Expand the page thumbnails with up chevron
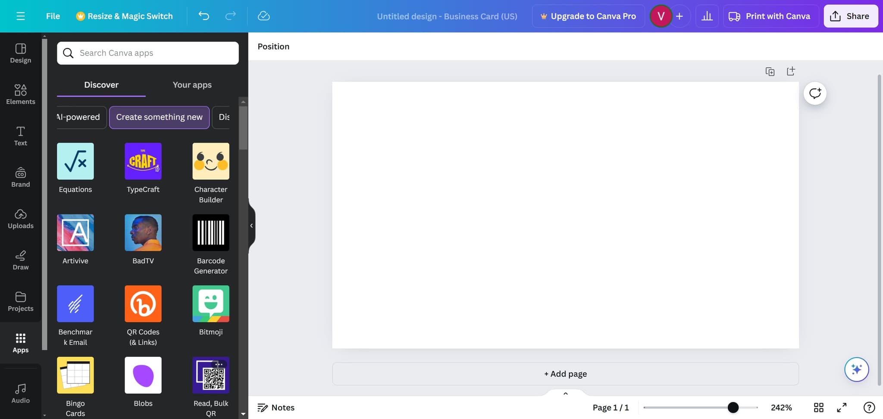This screenshot has width=883, height=419. [x=565, y=393]
